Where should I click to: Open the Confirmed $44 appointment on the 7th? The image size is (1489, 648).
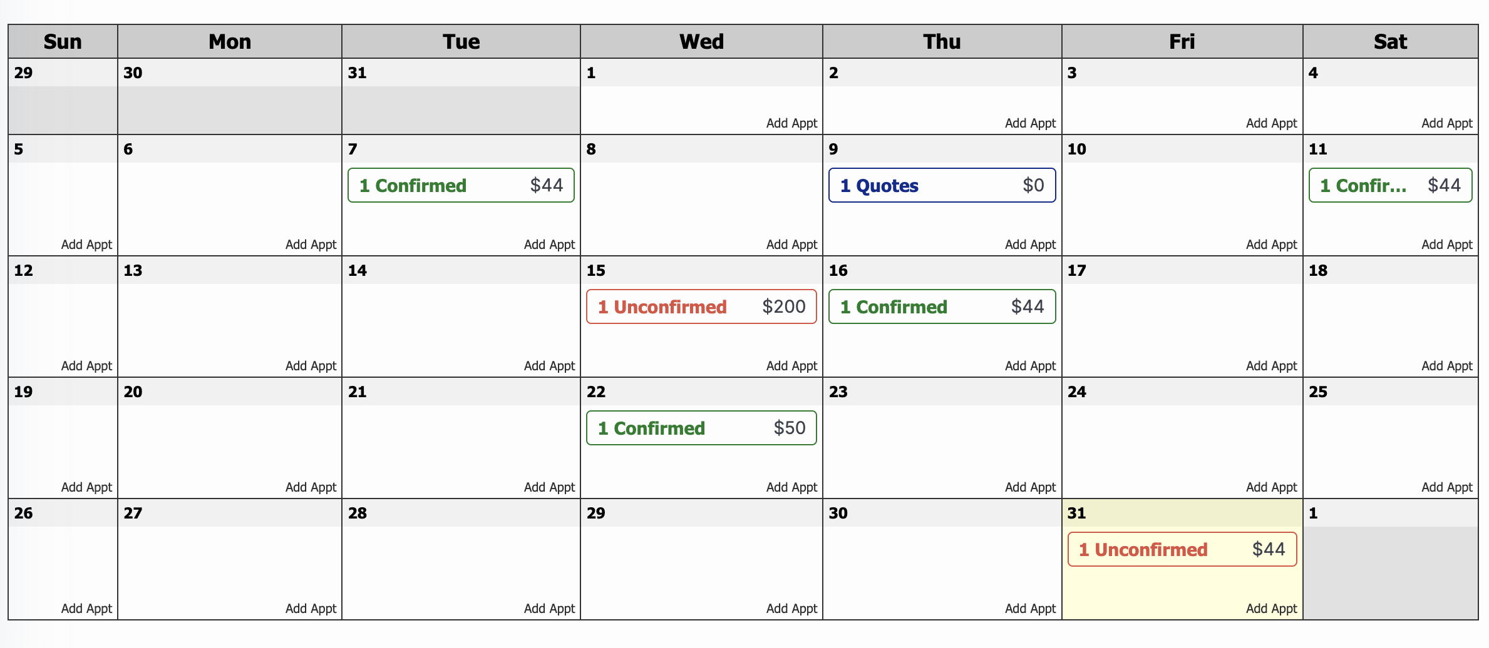[x=461, y=185]
